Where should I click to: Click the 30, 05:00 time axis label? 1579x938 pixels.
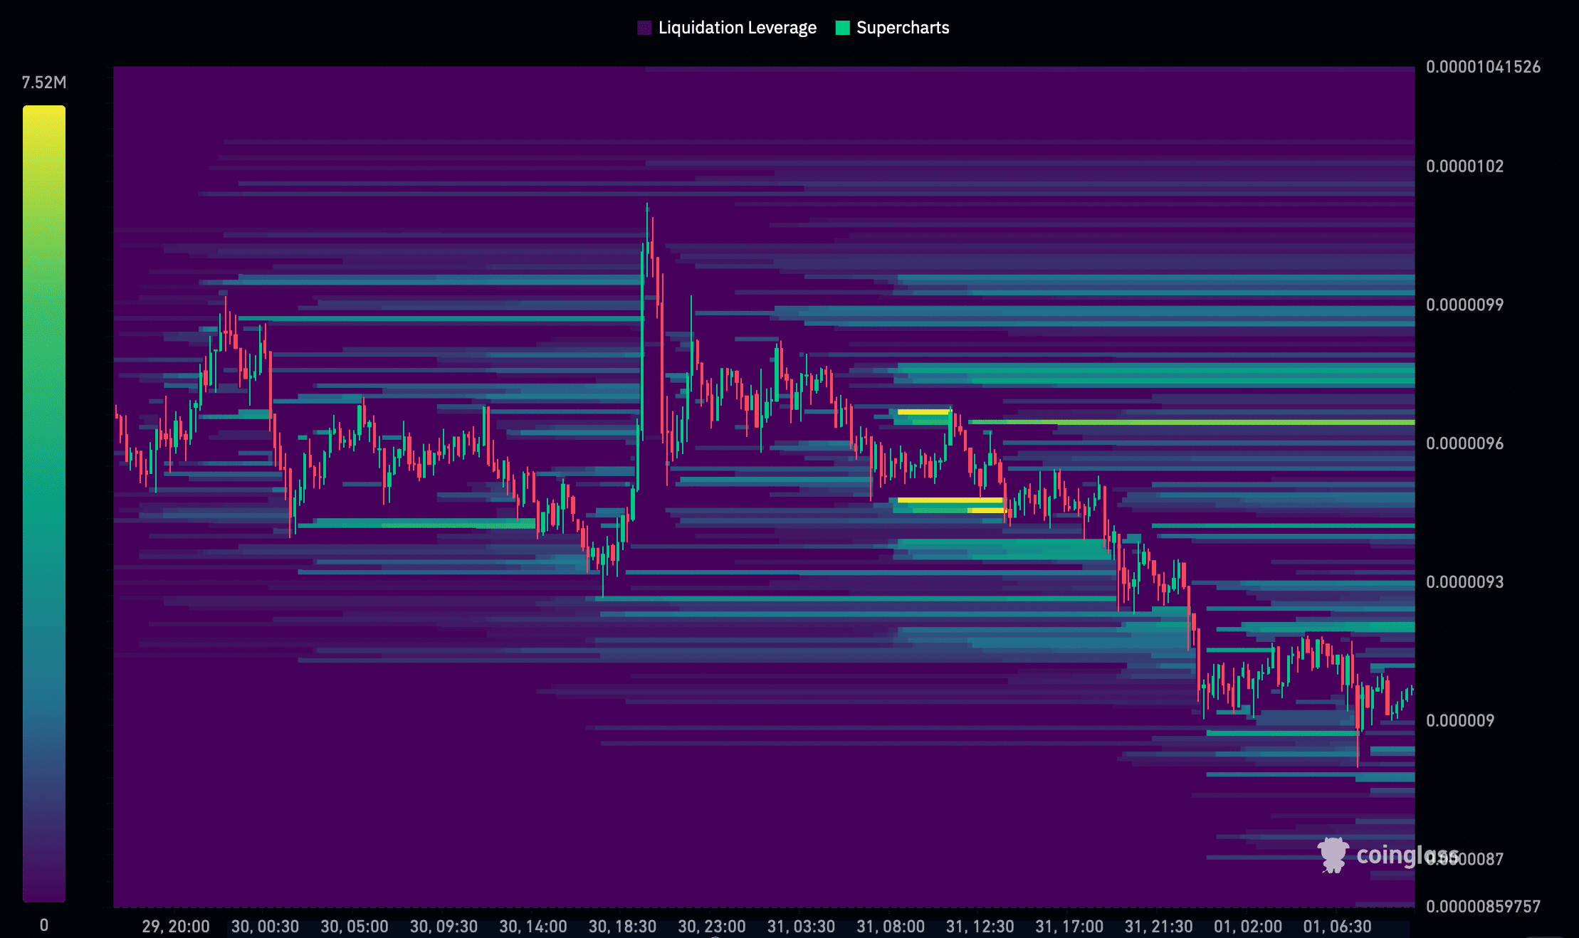[355, 926]
